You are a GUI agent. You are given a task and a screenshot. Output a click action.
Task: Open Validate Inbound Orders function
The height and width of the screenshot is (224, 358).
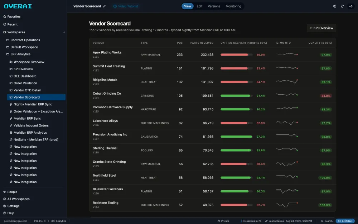pos(29,125)
